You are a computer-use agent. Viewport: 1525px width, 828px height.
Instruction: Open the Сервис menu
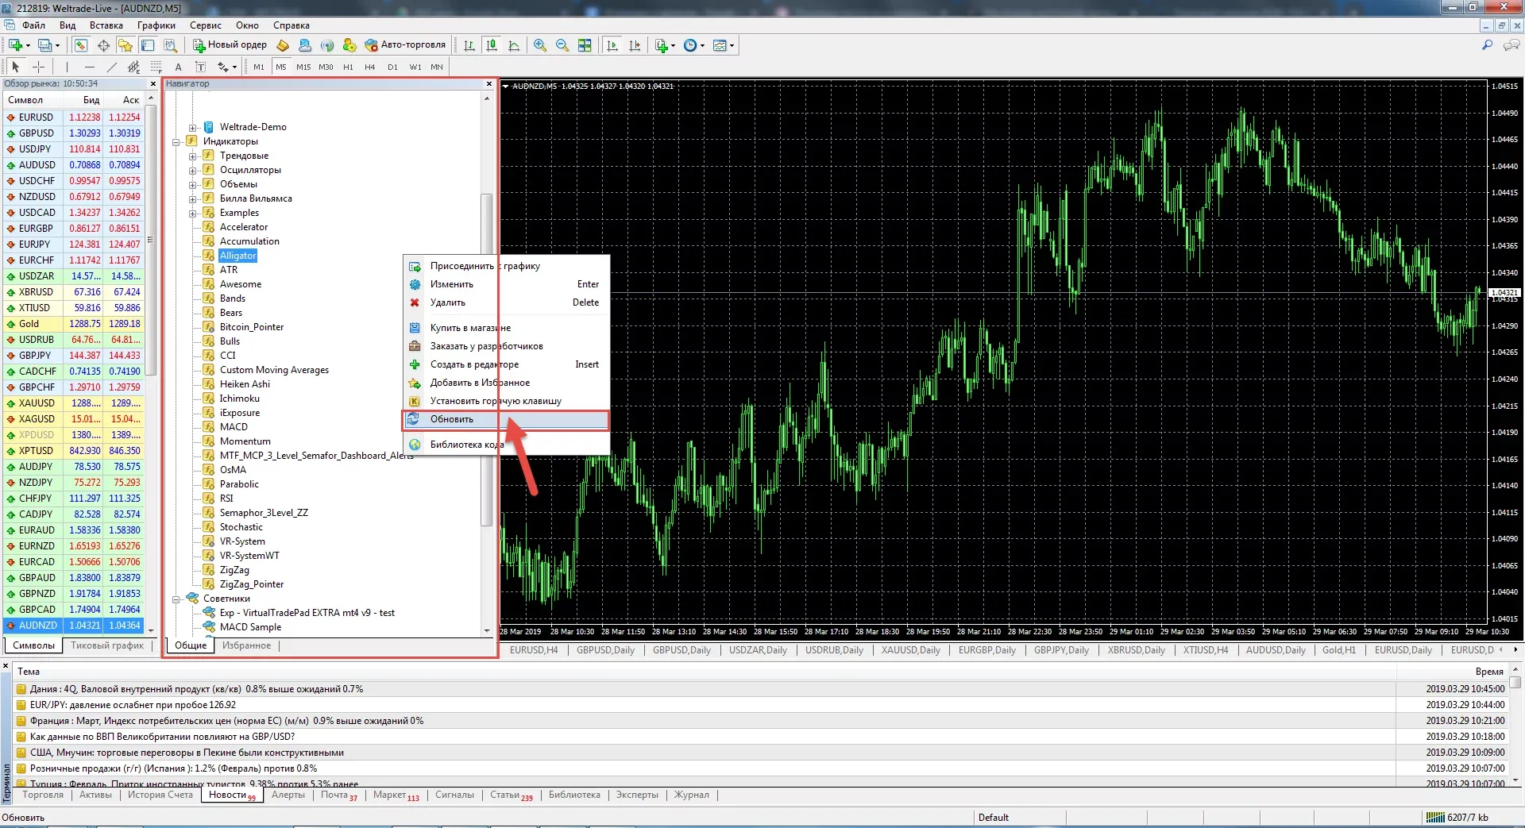click(x=205, y=25)
